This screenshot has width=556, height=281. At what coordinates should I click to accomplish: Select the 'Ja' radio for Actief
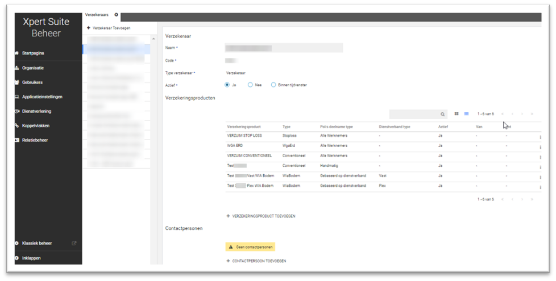click(227, 85)
